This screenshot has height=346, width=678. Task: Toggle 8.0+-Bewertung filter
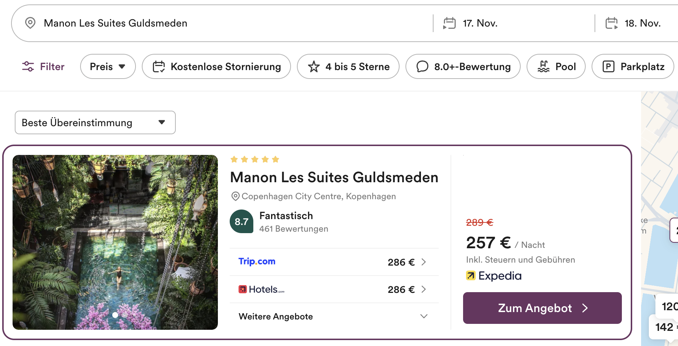coord(463,66)
